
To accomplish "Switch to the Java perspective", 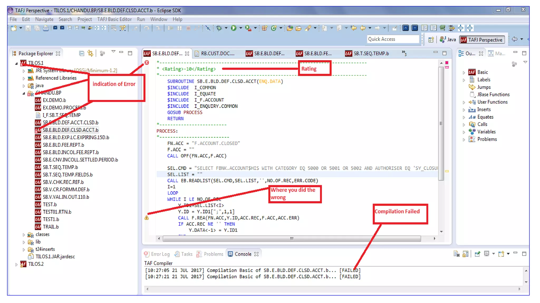I will tap(448, 40).
